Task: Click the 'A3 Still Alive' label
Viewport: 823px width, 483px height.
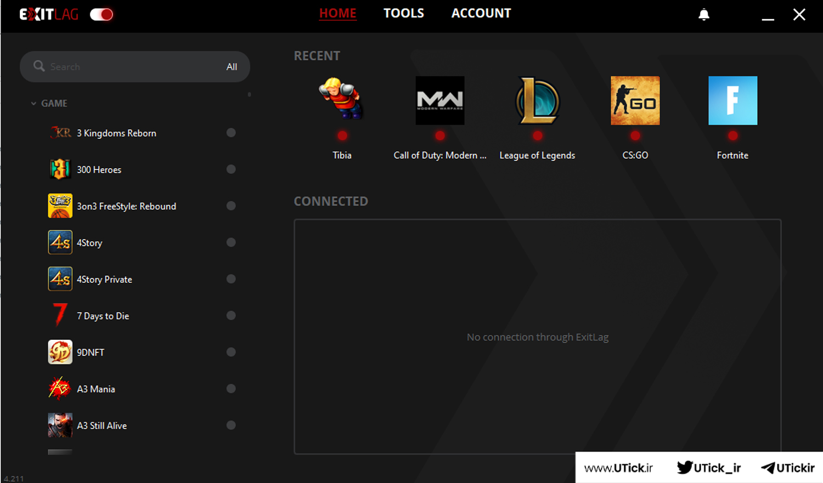Action: coord(102,426)
